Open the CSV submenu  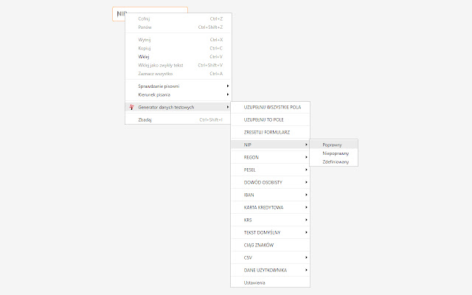[271, 257]
